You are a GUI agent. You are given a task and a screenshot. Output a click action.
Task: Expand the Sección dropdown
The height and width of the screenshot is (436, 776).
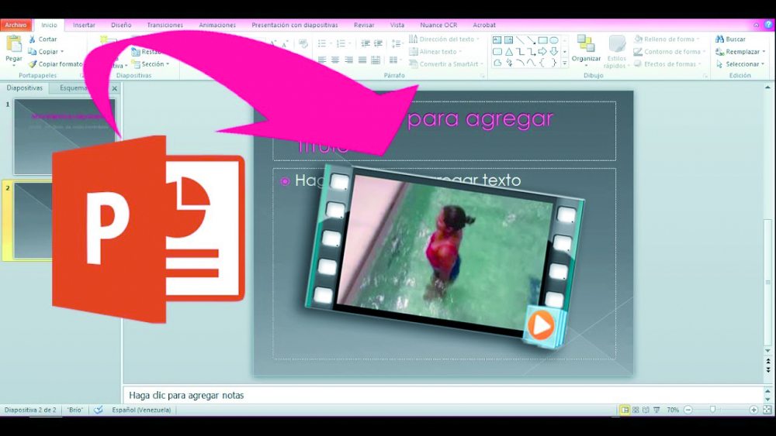(x=153, y=64)
